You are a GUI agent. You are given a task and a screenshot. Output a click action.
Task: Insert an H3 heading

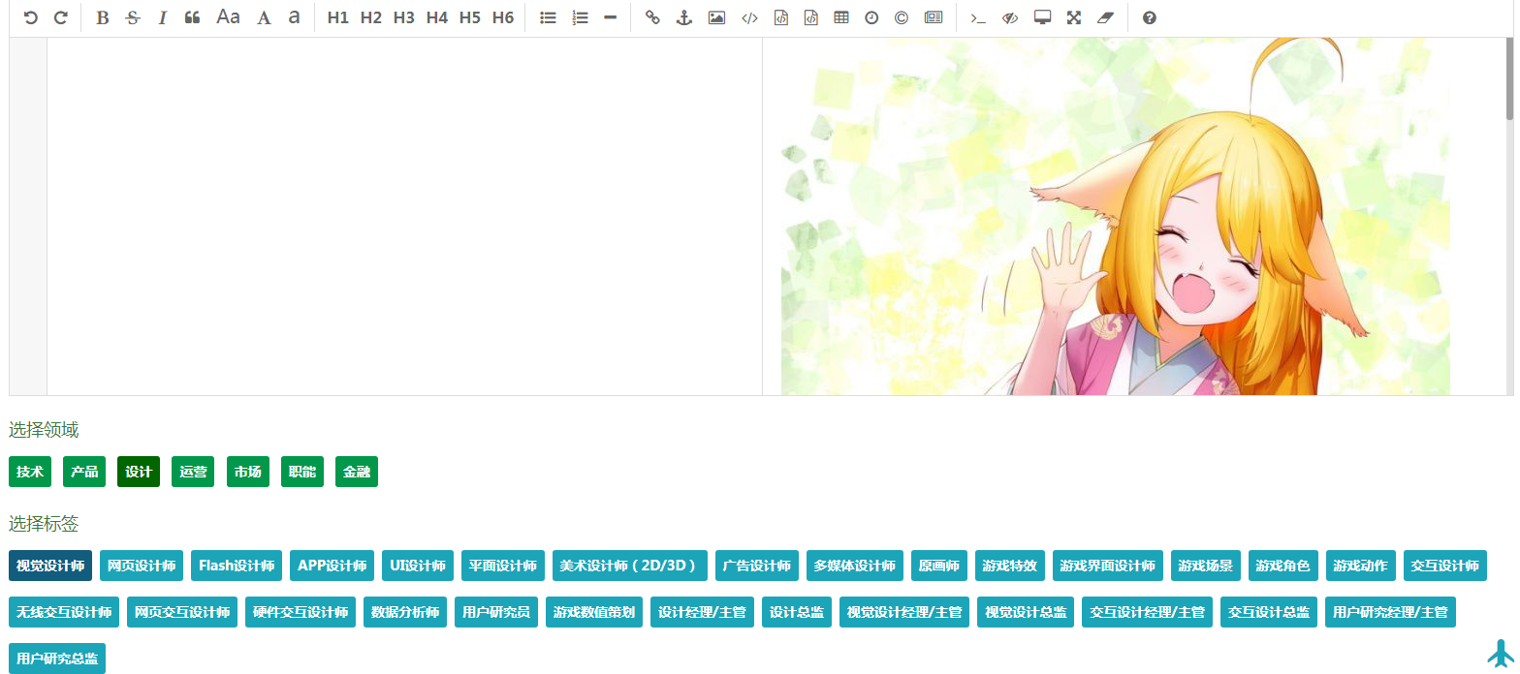[404, 17]
